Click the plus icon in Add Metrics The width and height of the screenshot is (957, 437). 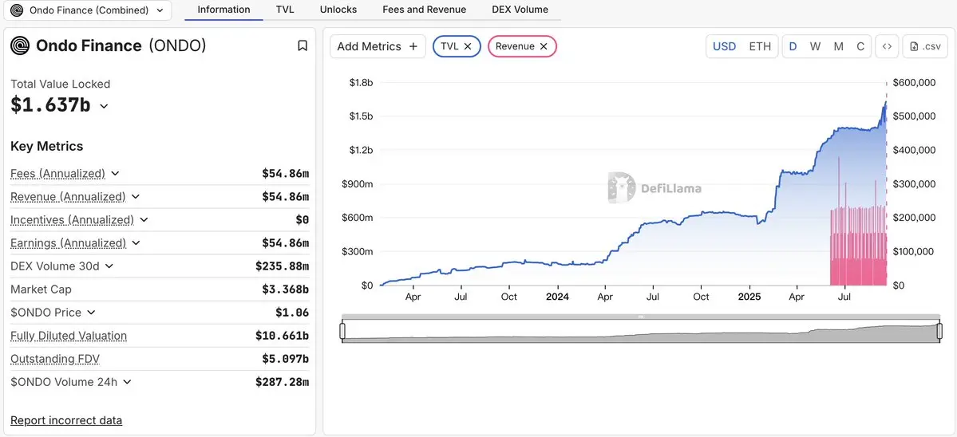pos(413,46)
